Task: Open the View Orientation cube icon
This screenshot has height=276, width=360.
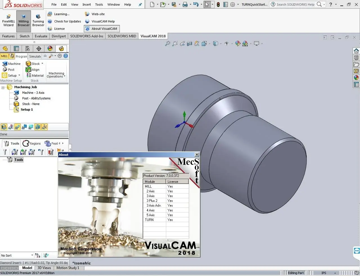Action: (215, 44)
